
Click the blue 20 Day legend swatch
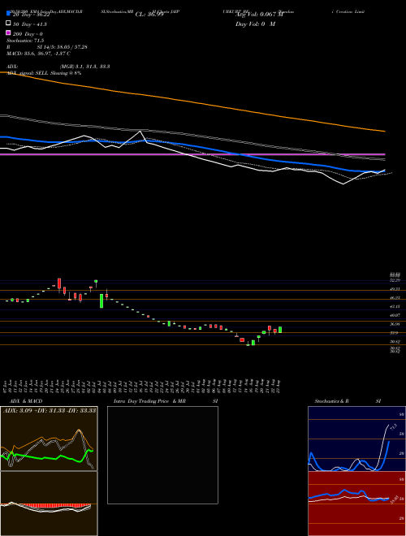pyautogui.click(x=9, y=14)
